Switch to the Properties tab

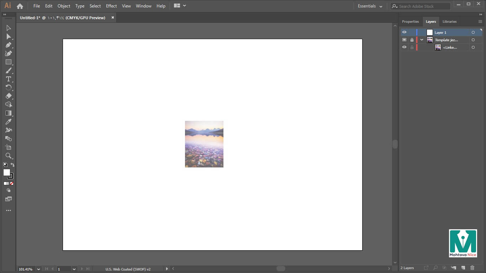410,21
